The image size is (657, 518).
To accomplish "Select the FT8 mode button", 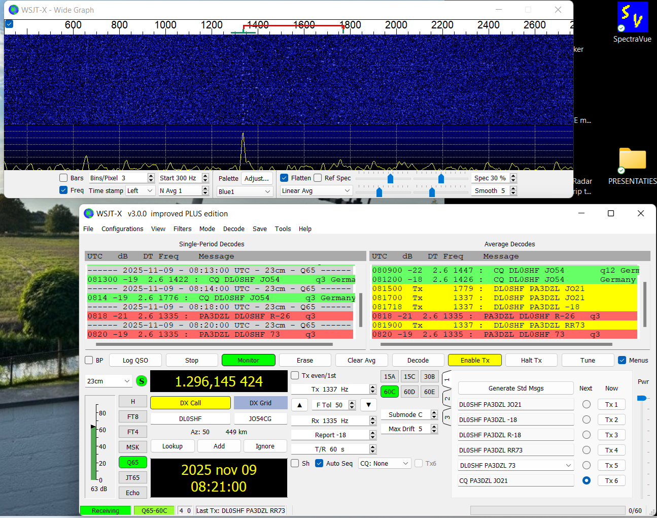I will tap(132, 416).
